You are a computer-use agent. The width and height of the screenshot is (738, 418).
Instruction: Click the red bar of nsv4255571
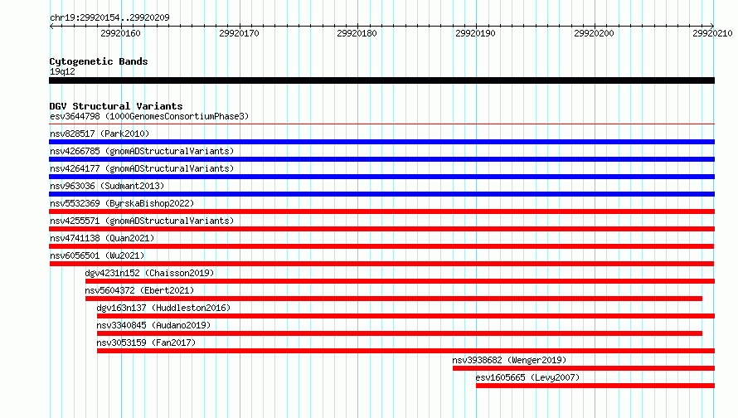[381, 229]
